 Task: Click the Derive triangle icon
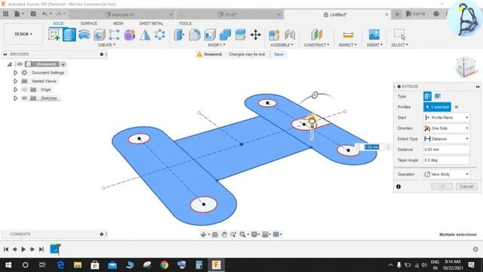[x=145, y=35]
